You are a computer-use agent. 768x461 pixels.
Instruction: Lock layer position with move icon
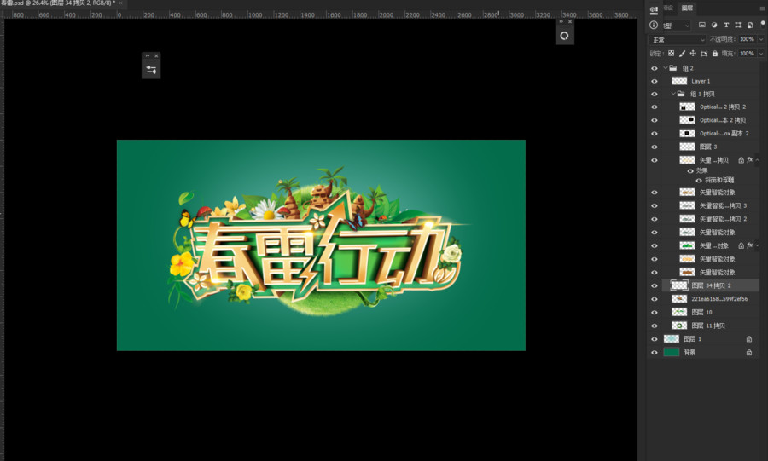click(693, 54)
